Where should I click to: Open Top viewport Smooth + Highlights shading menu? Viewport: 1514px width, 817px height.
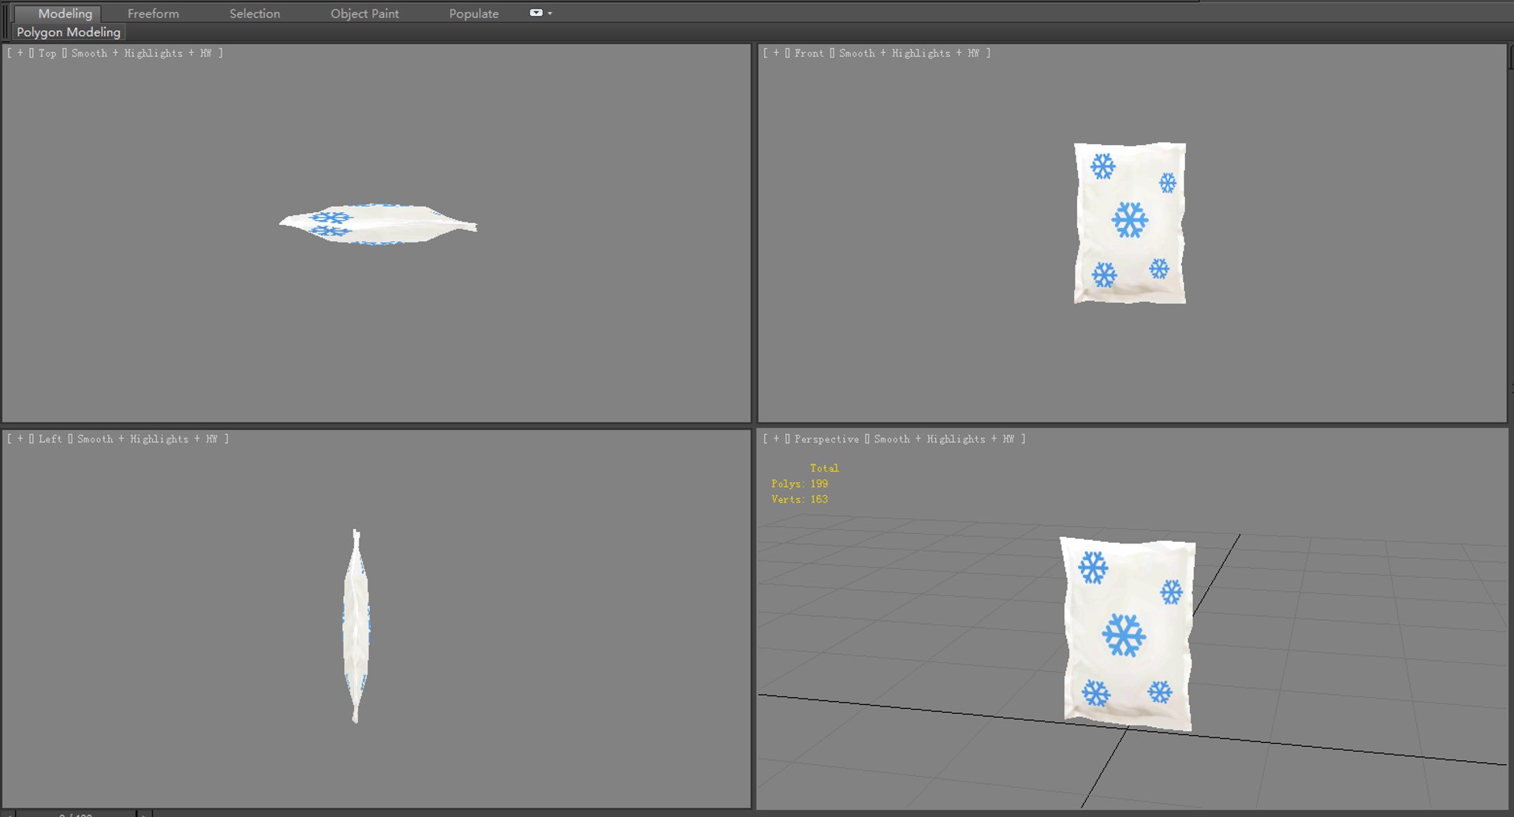tap(142, 53)
